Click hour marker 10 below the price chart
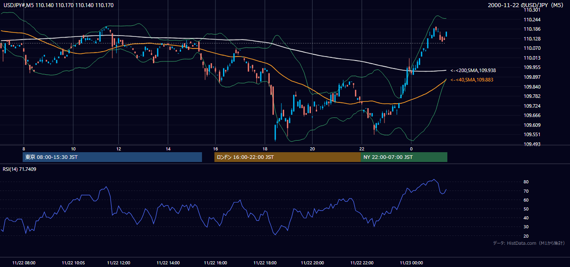The image size is (570, 267). tap(73, 149)
